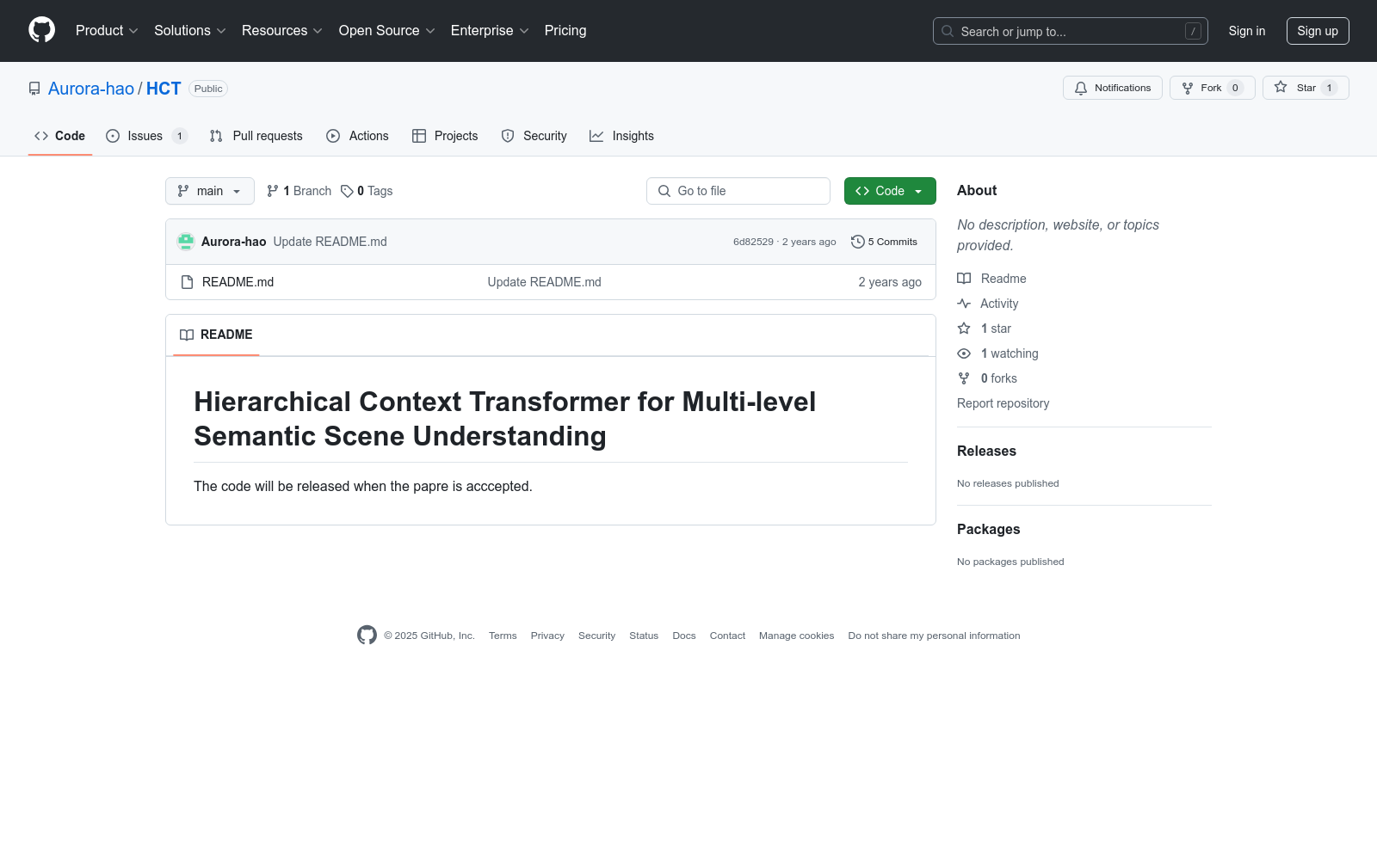Open the Product menu

click(x=107, y=30)
